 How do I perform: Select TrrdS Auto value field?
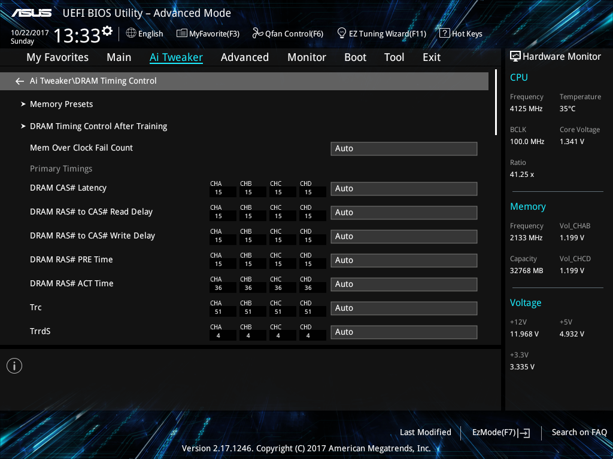coord(404,332)
